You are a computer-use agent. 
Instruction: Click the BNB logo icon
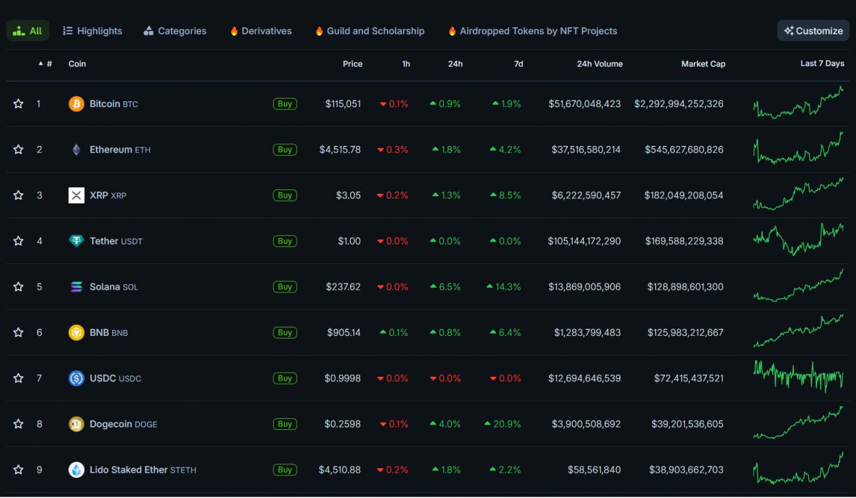click(76, 333)
